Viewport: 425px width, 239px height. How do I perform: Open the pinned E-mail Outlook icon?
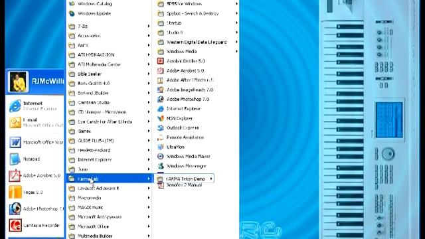pos(15,122)
